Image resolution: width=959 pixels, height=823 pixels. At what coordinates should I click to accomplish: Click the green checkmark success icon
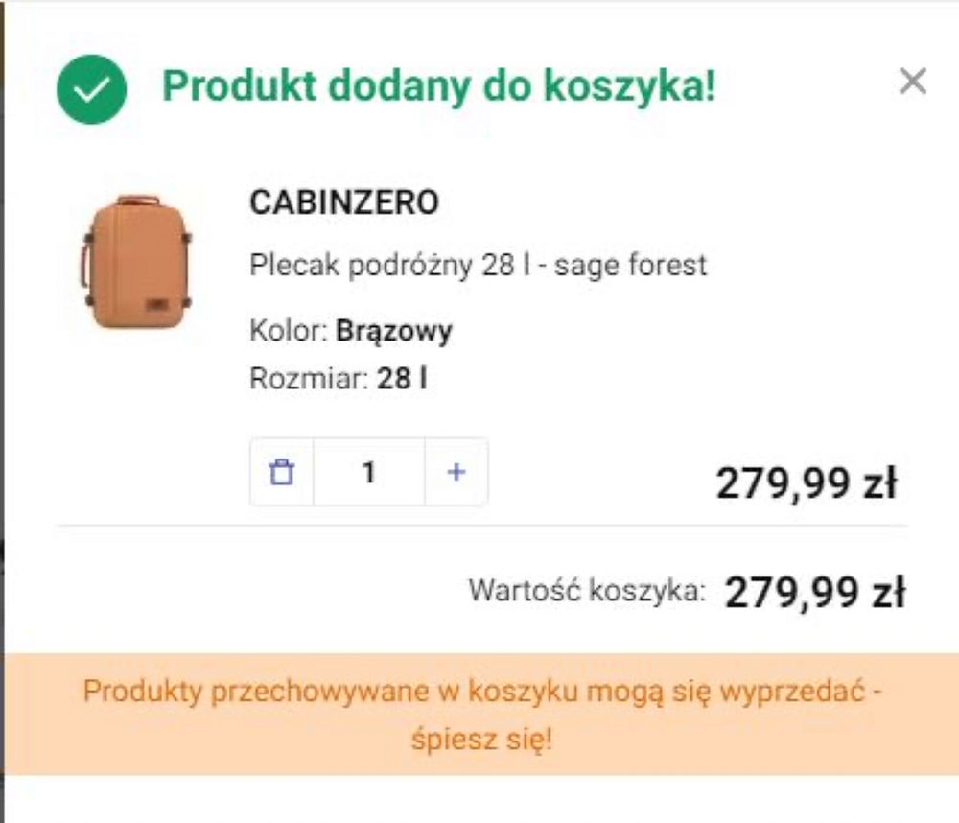[x=92, y=89]
